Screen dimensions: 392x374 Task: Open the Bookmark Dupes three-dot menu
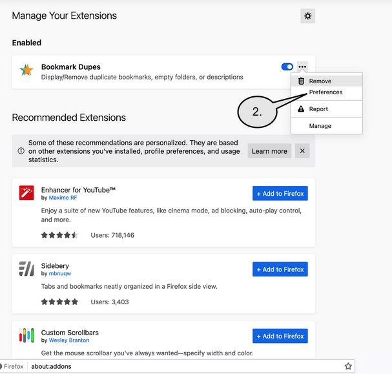[302, 67]
